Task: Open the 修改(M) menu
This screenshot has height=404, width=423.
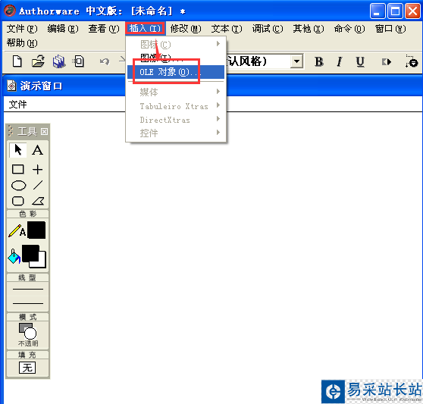Action: coord(186,29)
